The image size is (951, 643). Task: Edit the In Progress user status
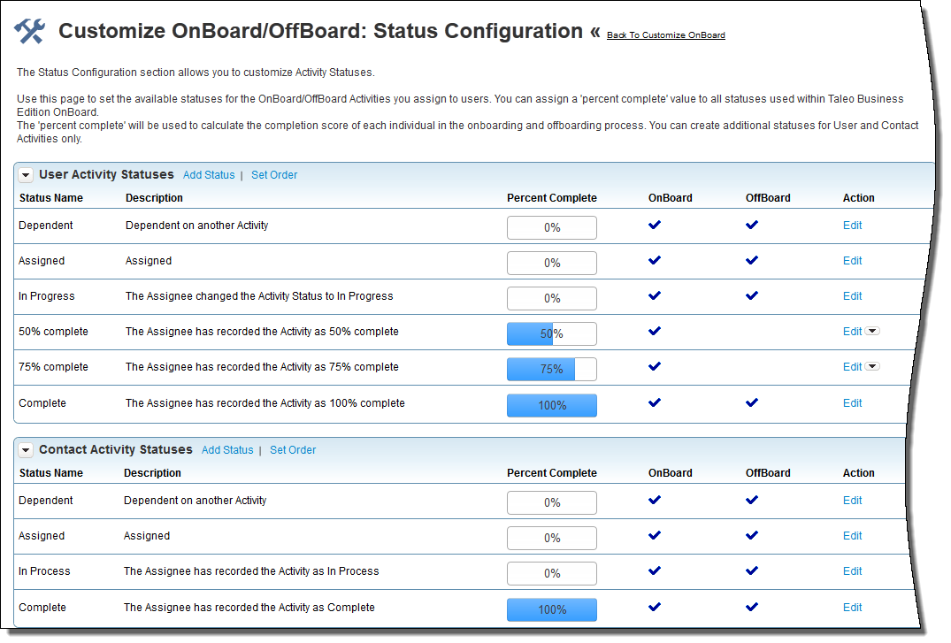tap(852, 295)
